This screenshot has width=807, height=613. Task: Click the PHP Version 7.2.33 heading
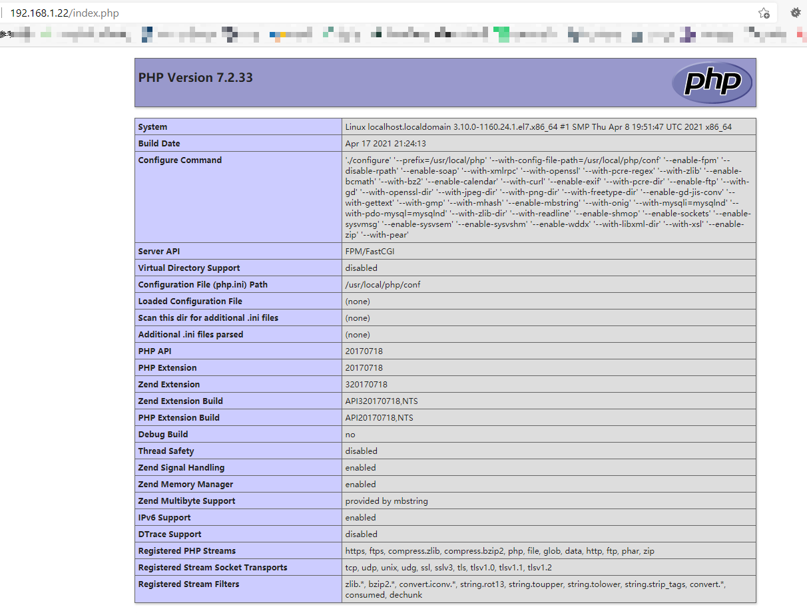coord(195,78)
